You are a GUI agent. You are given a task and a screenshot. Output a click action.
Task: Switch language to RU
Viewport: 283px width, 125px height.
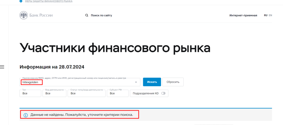point(266,15)
